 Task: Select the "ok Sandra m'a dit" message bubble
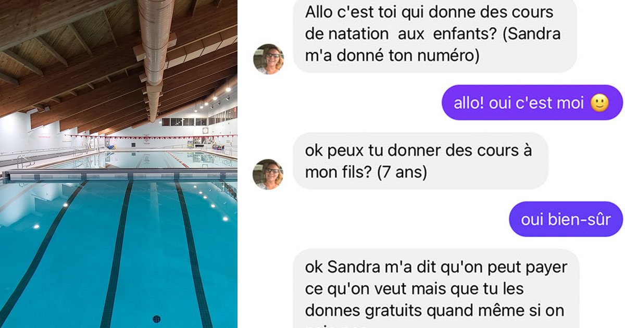(x=436, y=289)
